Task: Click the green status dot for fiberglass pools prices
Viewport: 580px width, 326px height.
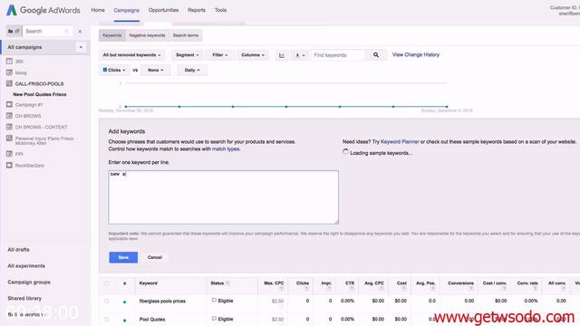Action: [125, 302]
